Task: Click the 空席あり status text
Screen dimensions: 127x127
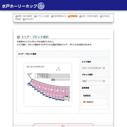Action: tap(90, 102)
